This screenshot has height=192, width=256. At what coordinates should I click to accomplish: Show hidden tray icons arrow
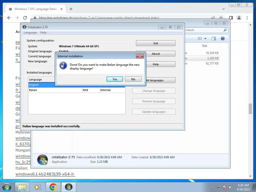coord(212,187)
